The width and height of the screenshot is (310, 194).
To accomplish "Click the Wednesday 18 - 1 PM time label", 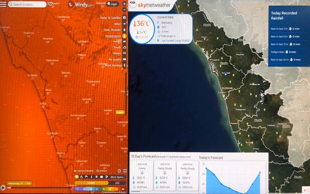I will [19, 183].
